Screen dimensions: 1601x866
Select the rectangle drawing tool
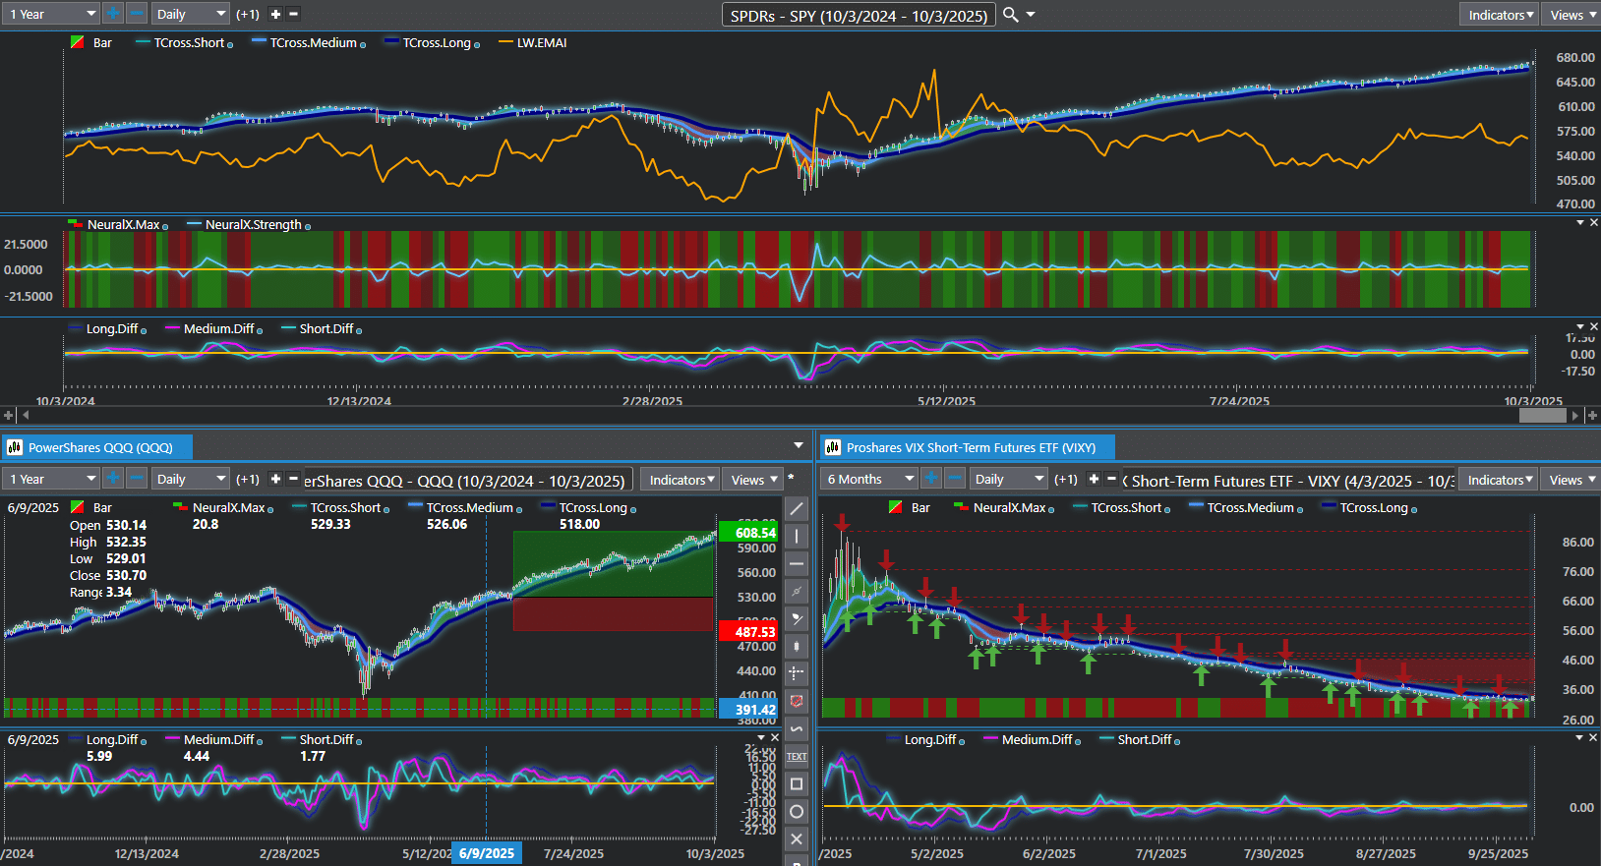coord(797,783)
